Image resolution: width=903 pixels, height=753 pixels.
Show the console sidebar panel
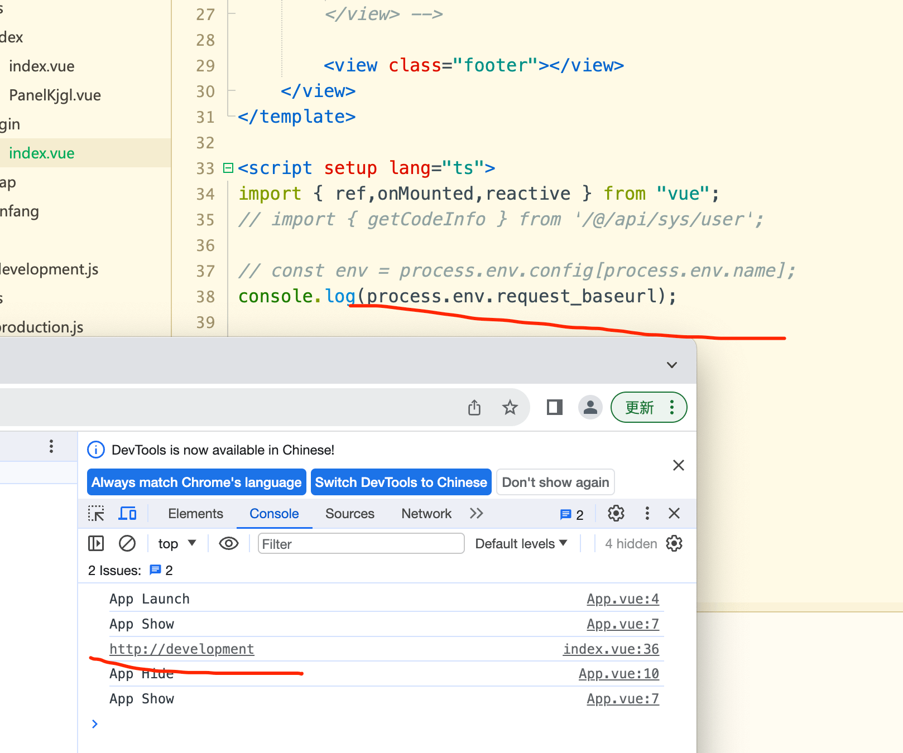pos(96,543)
